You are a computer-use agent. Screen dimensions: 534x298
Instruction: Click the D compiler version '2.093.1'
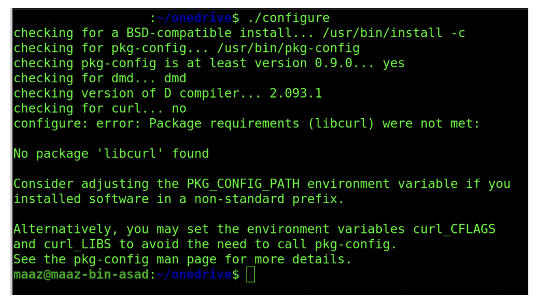click(x=296, y=93)
